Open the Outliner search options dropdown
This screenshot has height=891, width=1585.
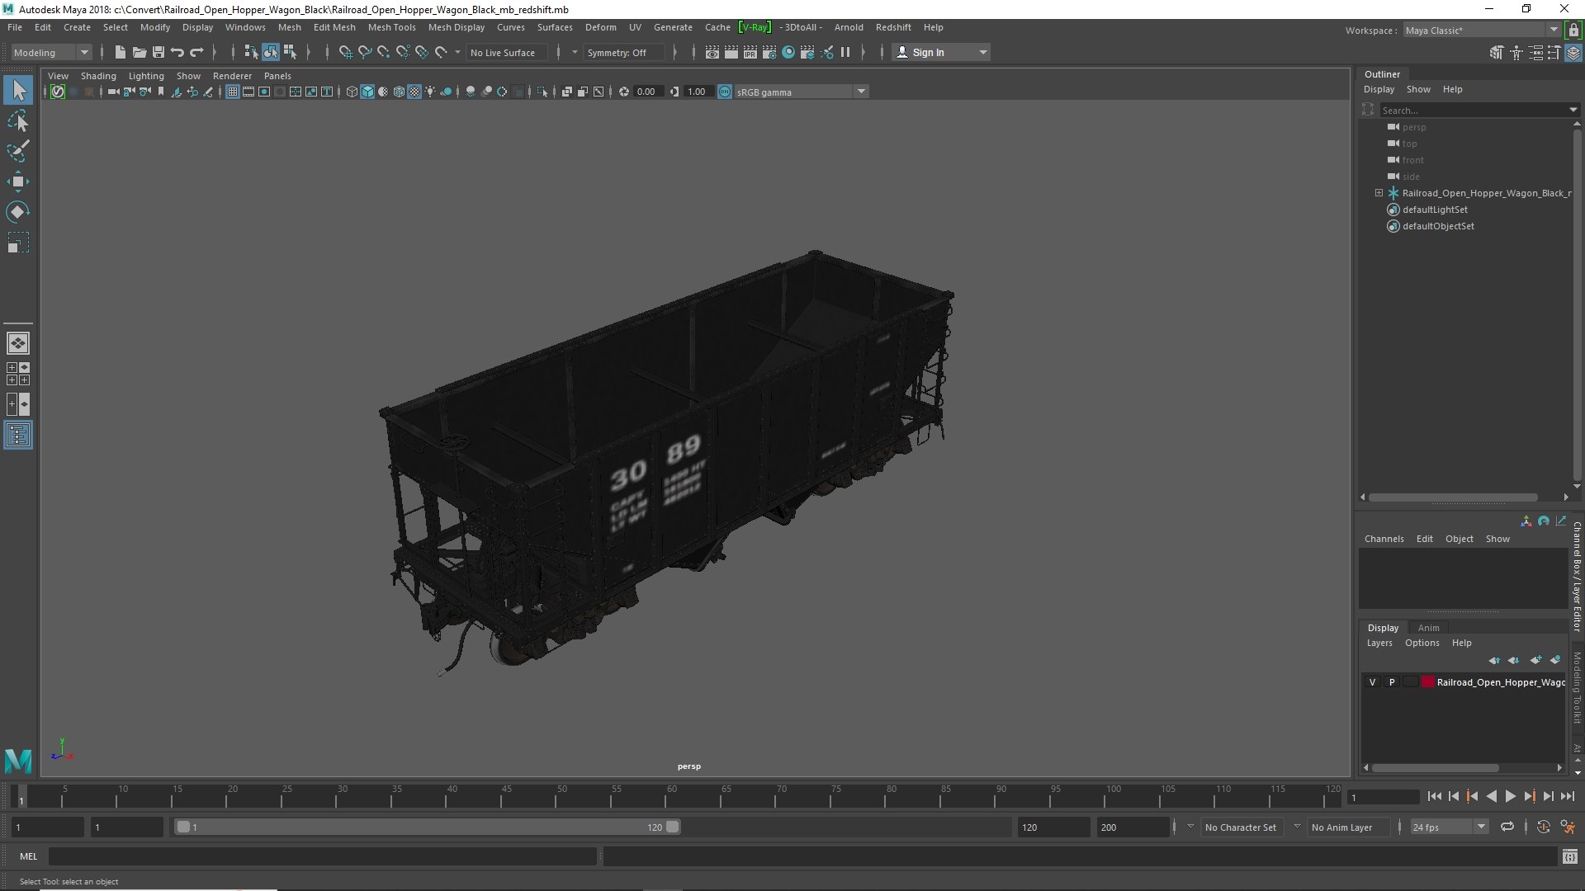click(x=1573, y=110)
